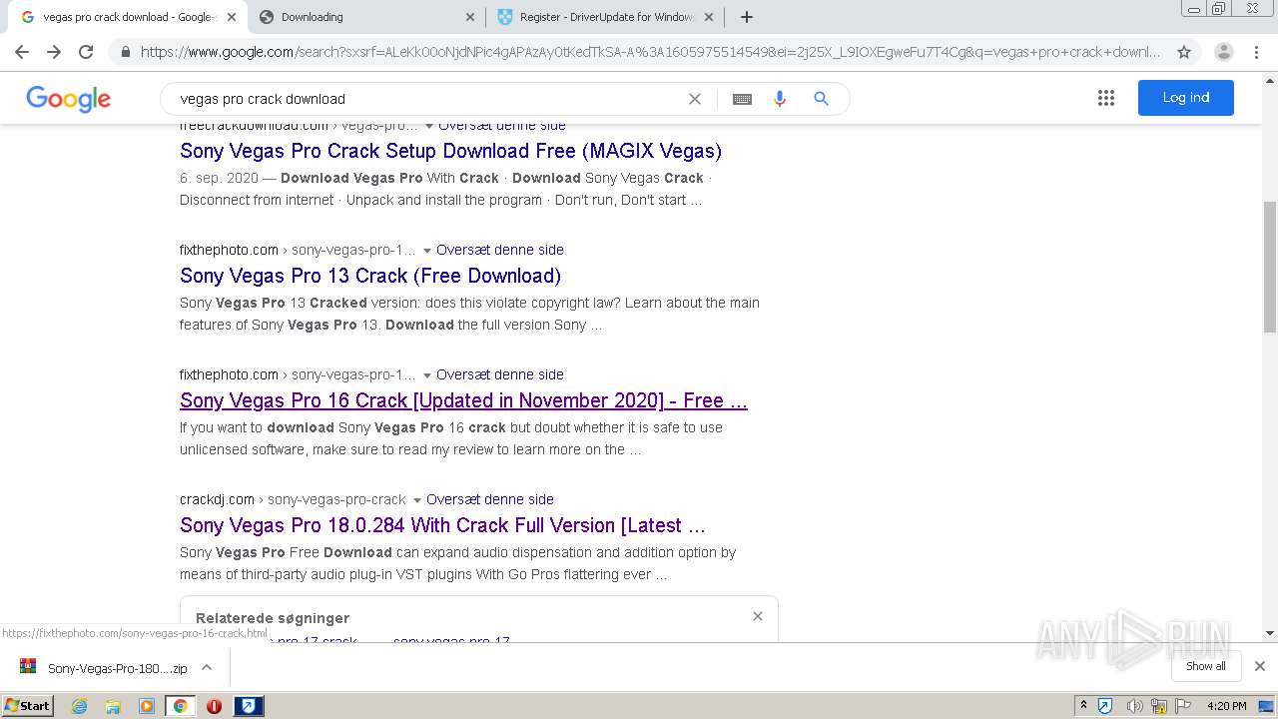Expand download item options chevron
Screen dimensions: 1278x719
207,667
